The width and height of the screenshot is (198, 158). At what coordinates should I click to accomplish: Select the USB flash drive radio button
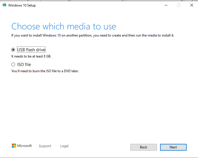point(13,50)
